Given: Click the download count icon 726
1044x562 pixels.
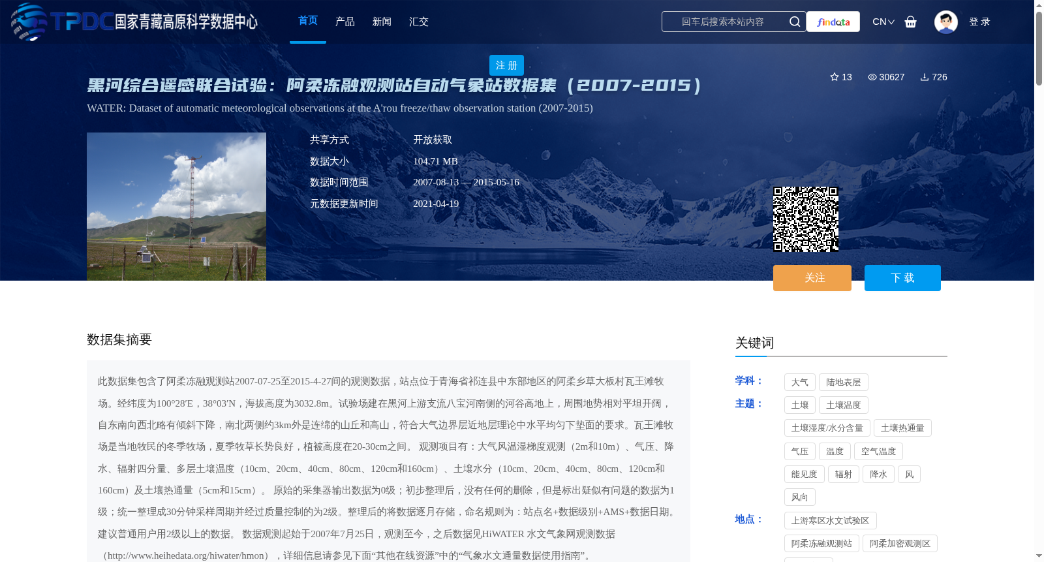Looking at the screenshot, I should (x=933, y=77).
